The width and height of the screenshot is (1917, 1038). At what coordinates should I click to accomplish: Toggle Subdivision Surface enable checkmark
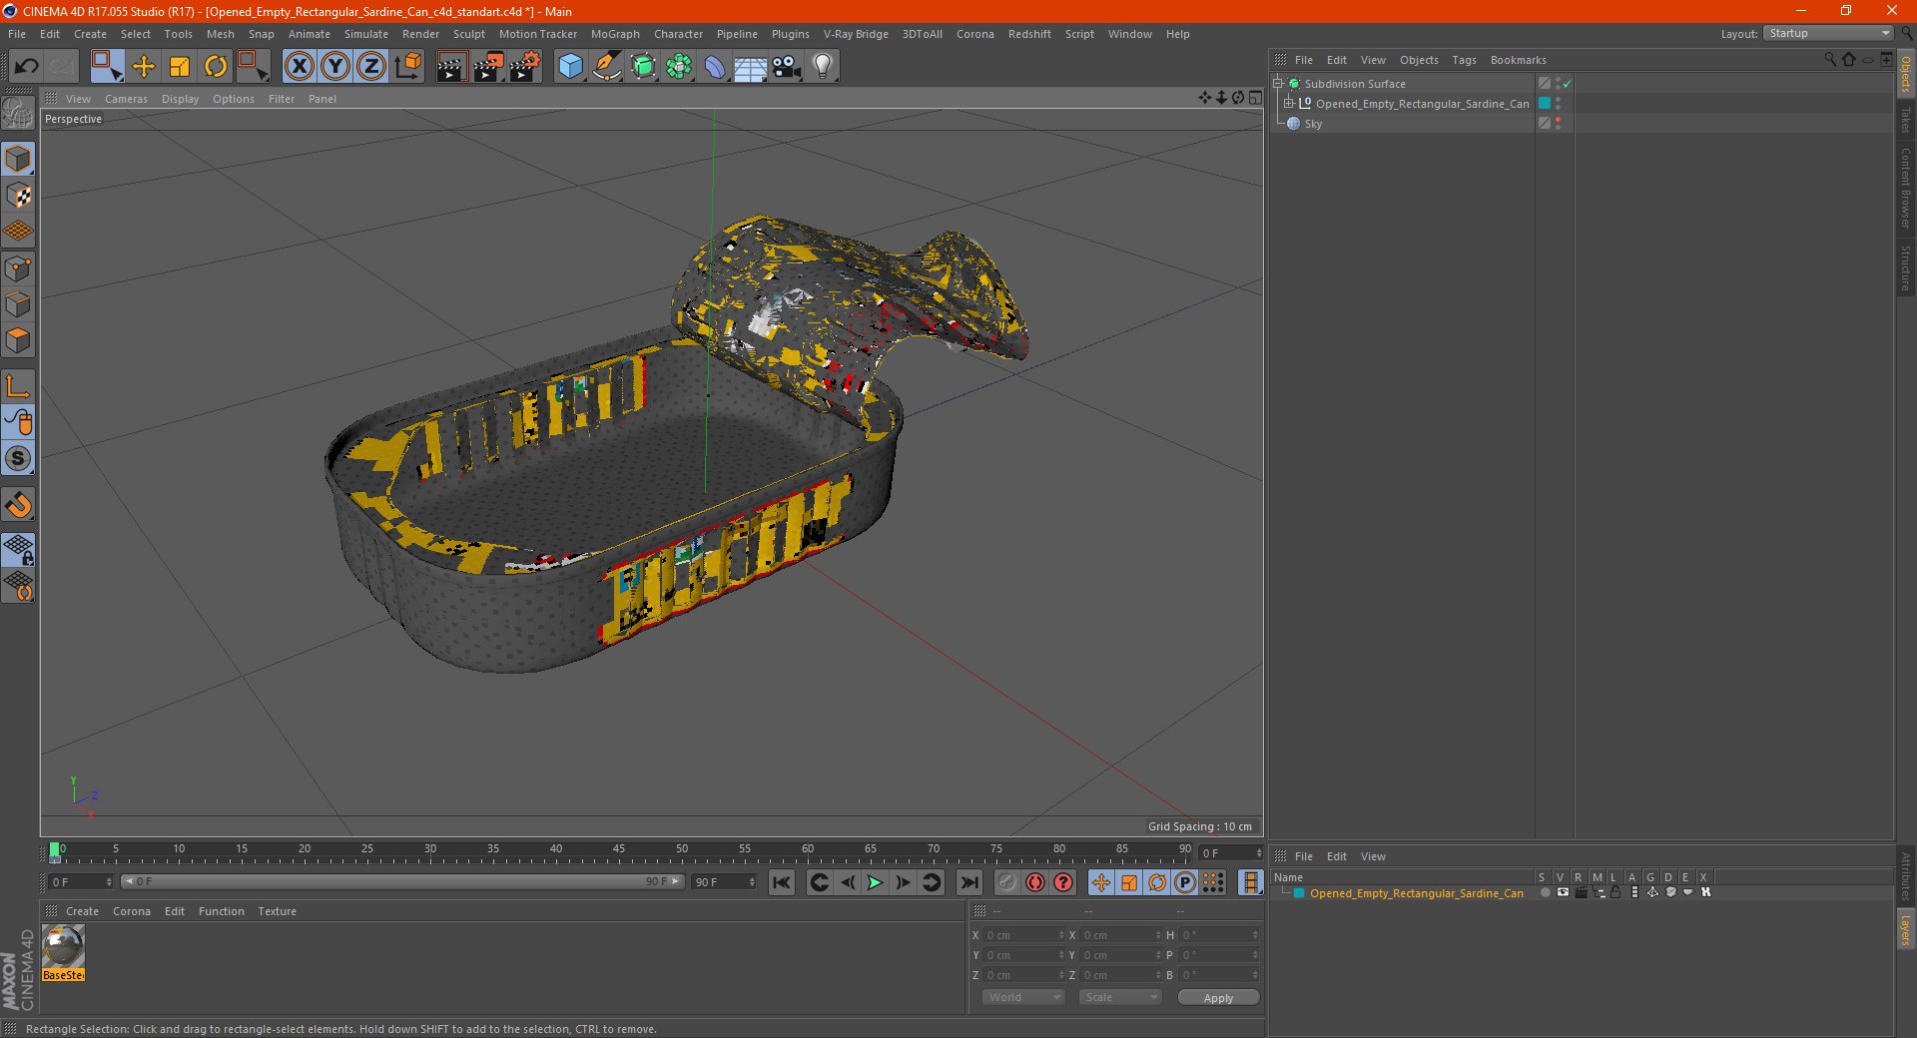point(1568,84)
